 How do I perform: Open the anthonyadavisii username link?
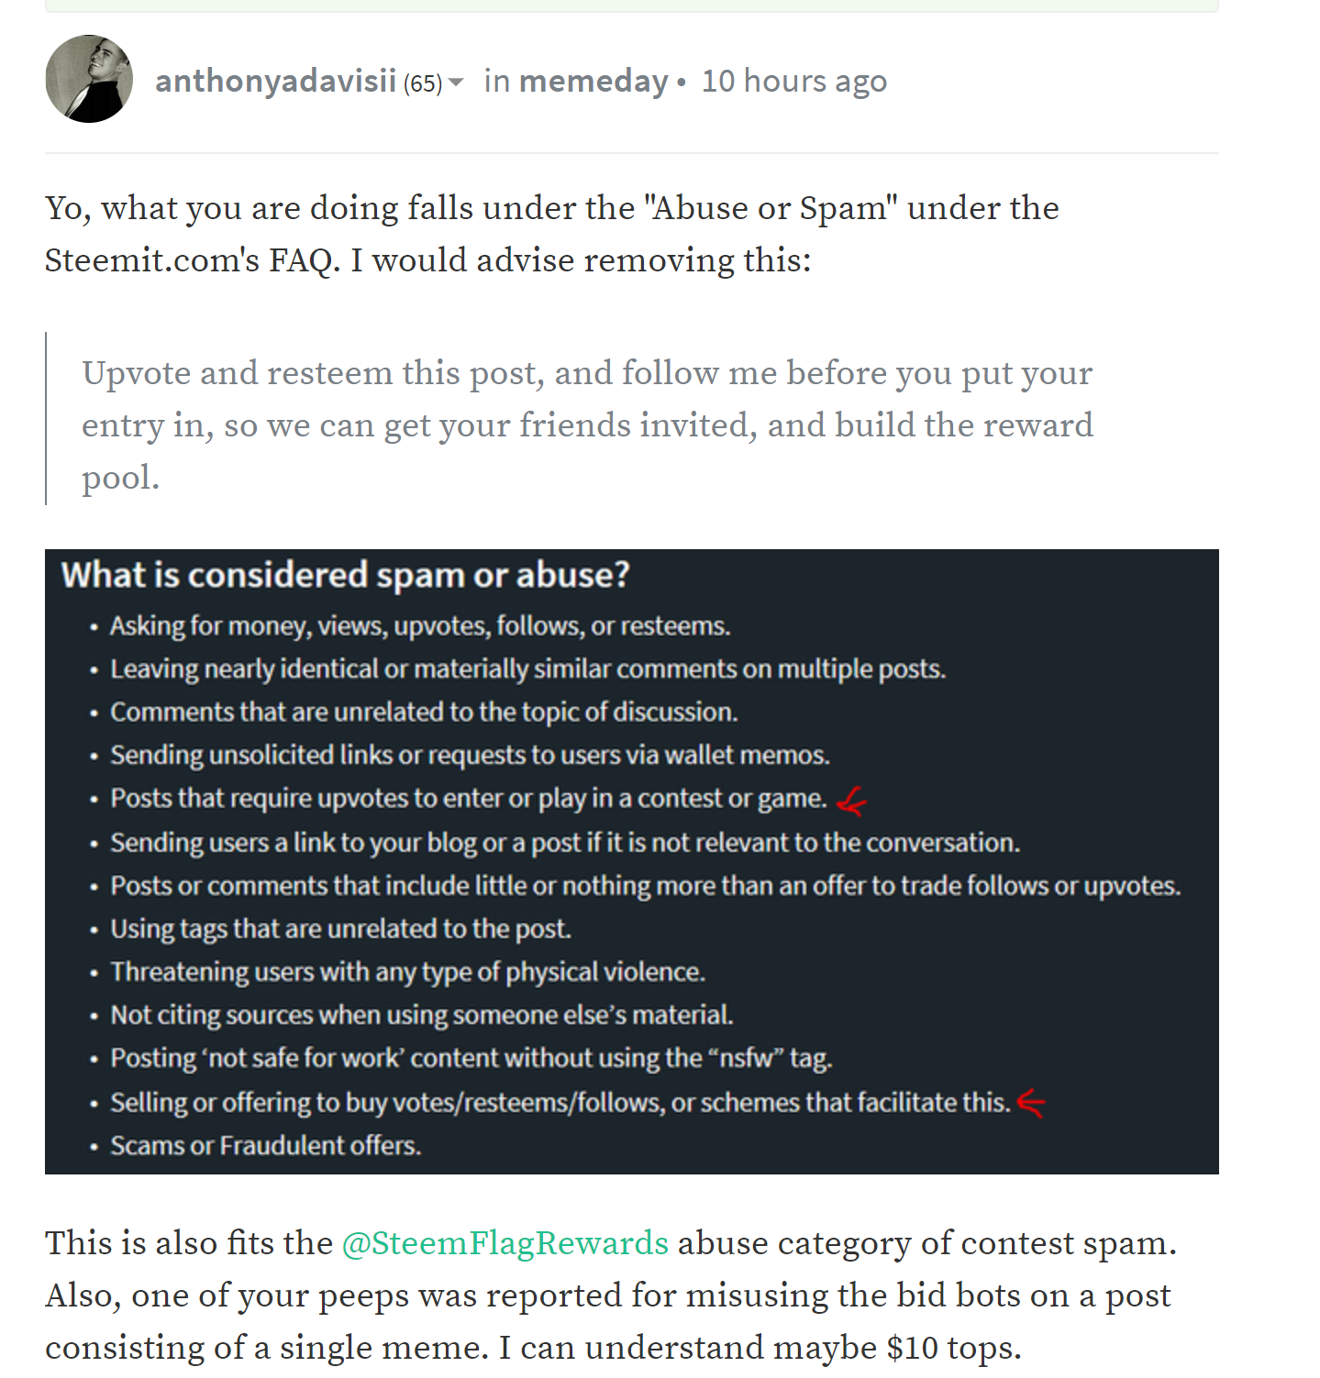(275, 82)
